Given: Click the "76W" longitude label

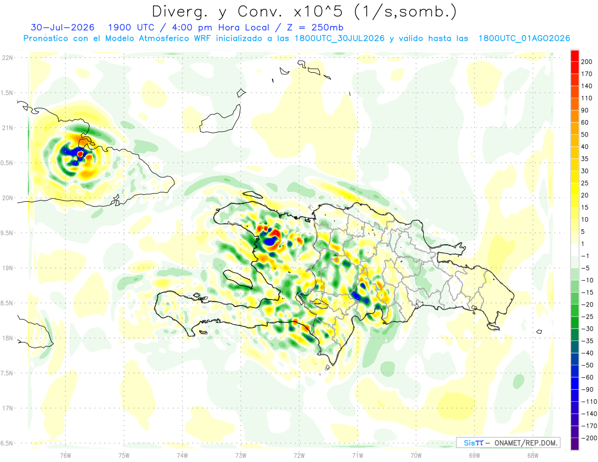Looking at the screenshot, I should click(65, 455).
